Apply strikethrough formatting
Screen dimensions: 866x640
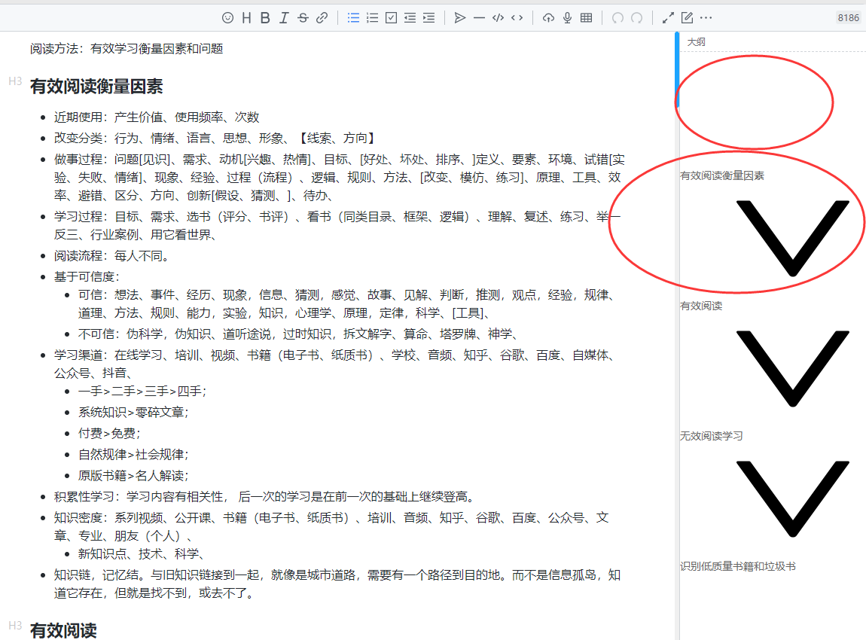[x=303, y=17]
